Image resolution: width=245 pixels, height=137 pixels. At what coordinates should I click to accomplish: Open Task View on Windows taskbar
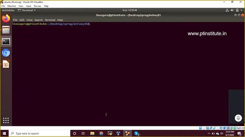click(83, 134)
